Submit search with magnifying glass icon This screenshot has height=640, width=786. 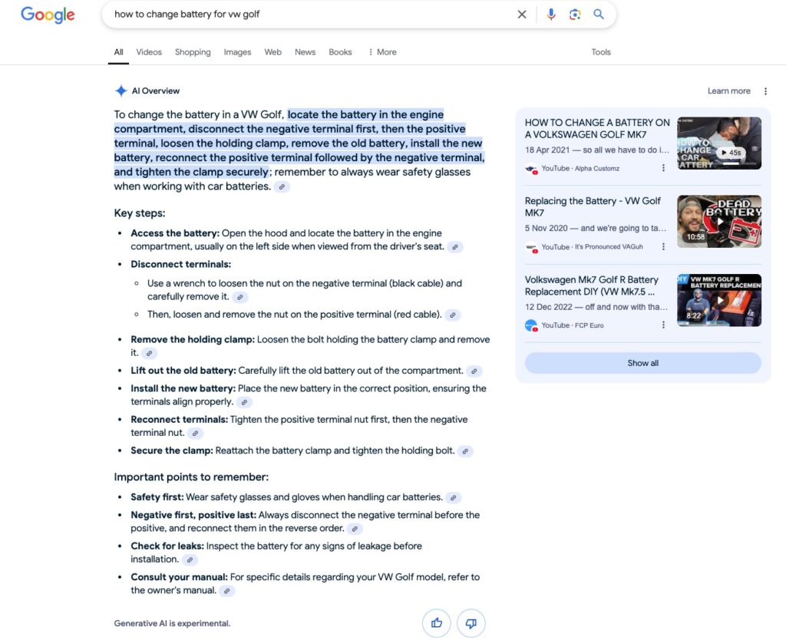(x=599, y=14)
